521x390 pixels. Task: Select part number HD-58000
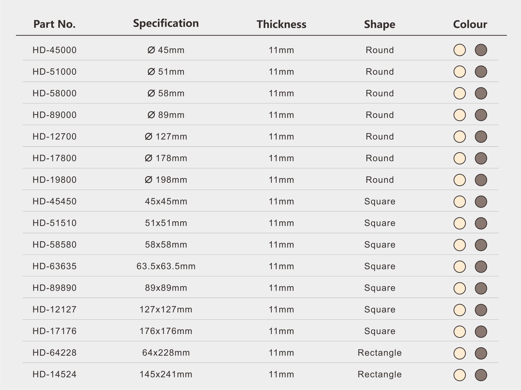55,93
